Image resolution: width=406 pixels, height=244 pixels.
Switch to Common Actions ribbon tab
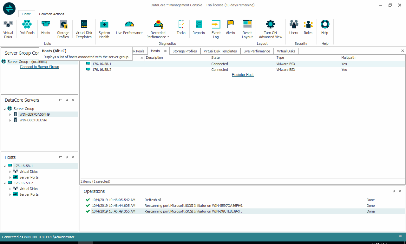(x=52, y=14)
